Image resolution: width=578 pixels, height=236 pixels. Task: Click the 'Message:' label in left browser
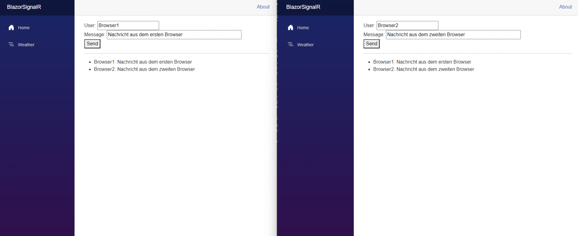point(95,35)
